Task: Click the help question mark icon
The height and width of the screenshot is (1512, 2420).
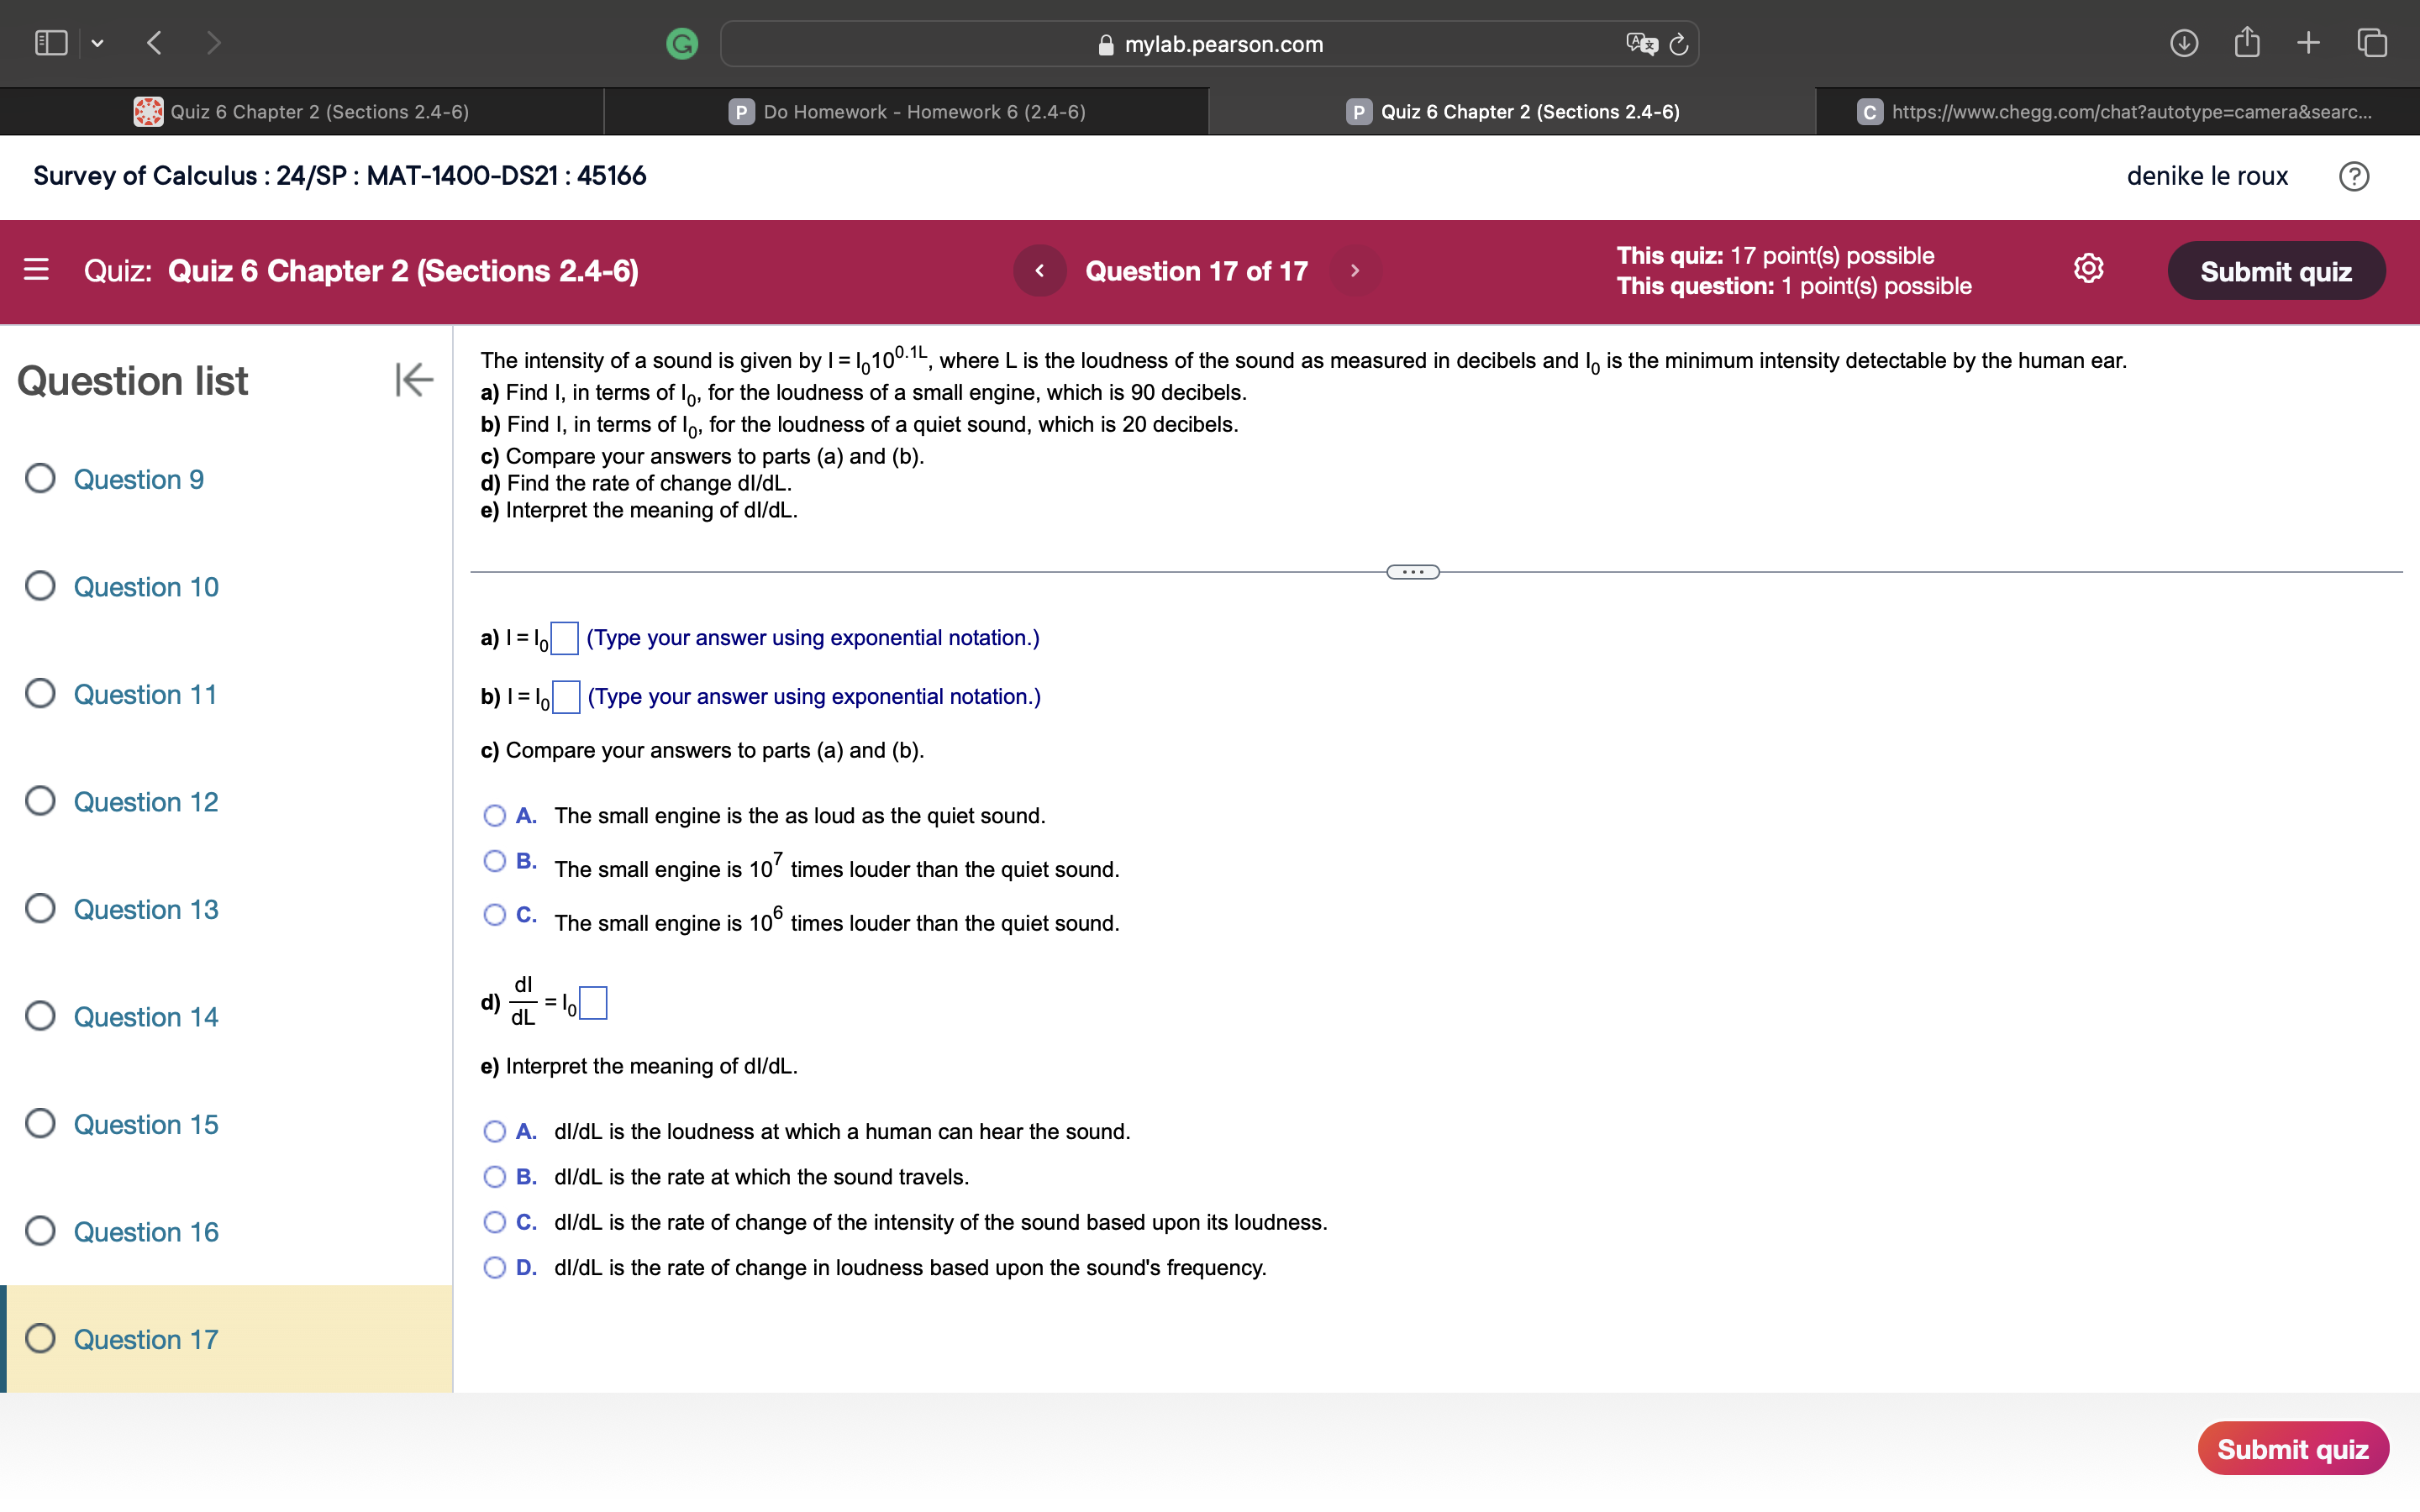Action: point(2356,176)
